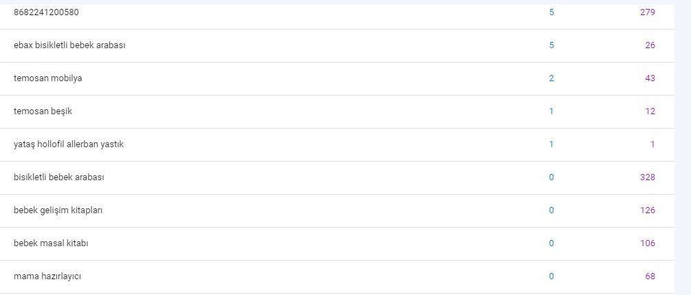Click the bisikletli bebek arabası query
Image resolution: width=691 pixels, height=295 pixels.
[59, 177]
